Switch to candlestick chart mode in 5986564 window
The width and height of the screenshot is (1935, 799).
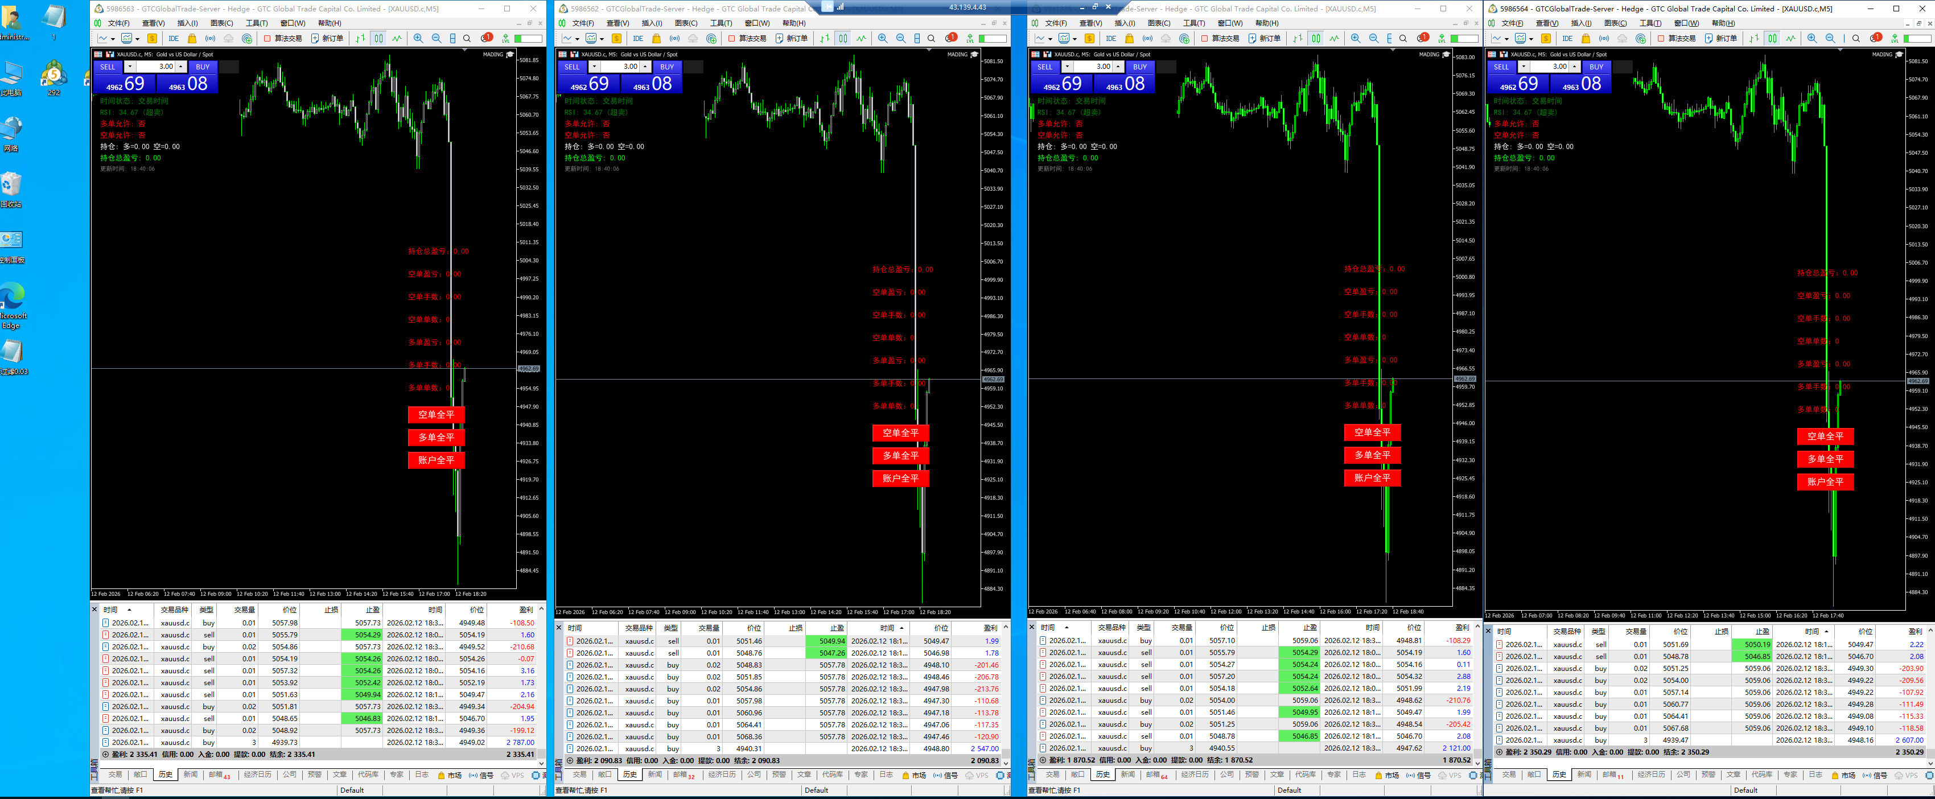tap(1772, 38)
